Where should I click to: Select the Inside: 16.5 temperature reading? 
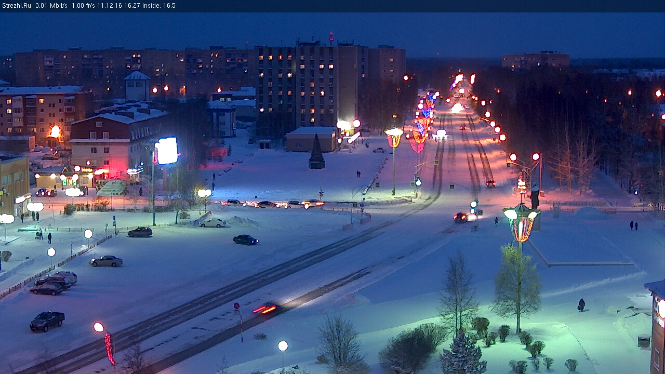tap(158, 6)
